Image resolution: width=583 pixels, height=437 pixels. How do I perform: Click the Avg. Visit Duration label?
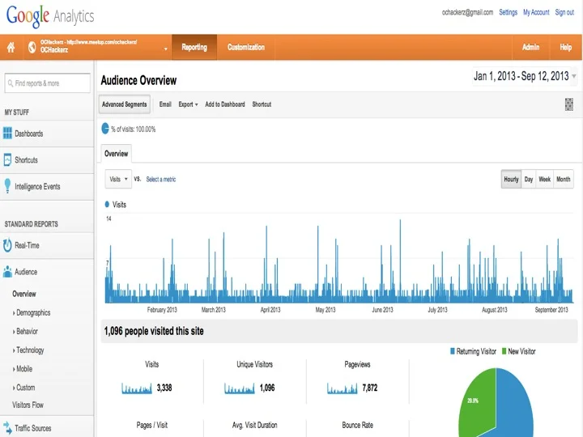click(x=255, y=425)
